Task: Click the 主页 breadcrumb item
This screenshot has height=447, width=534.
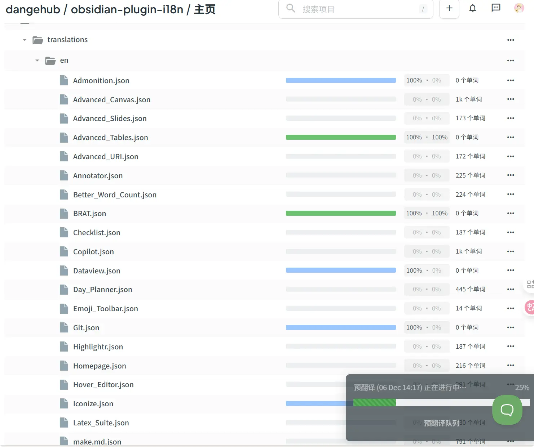Action: click(205, 9)
